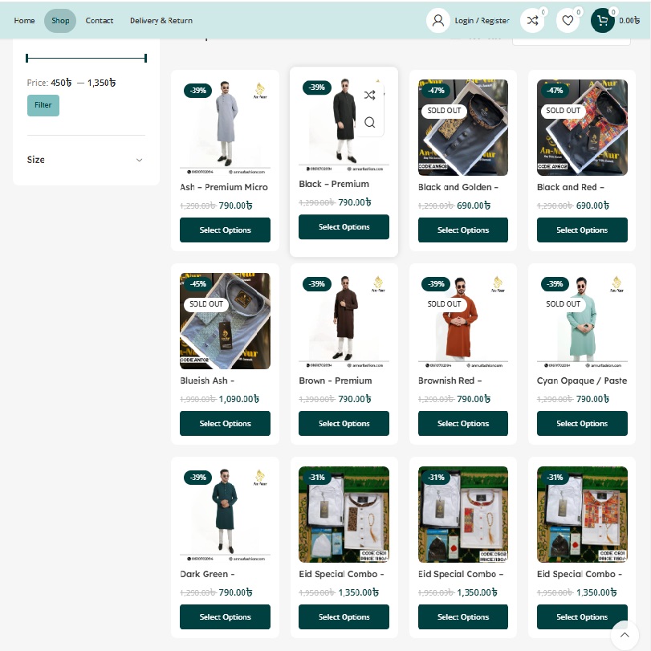Select options for Dark Green panjabi
651x651 pixels.
[225, 617]
